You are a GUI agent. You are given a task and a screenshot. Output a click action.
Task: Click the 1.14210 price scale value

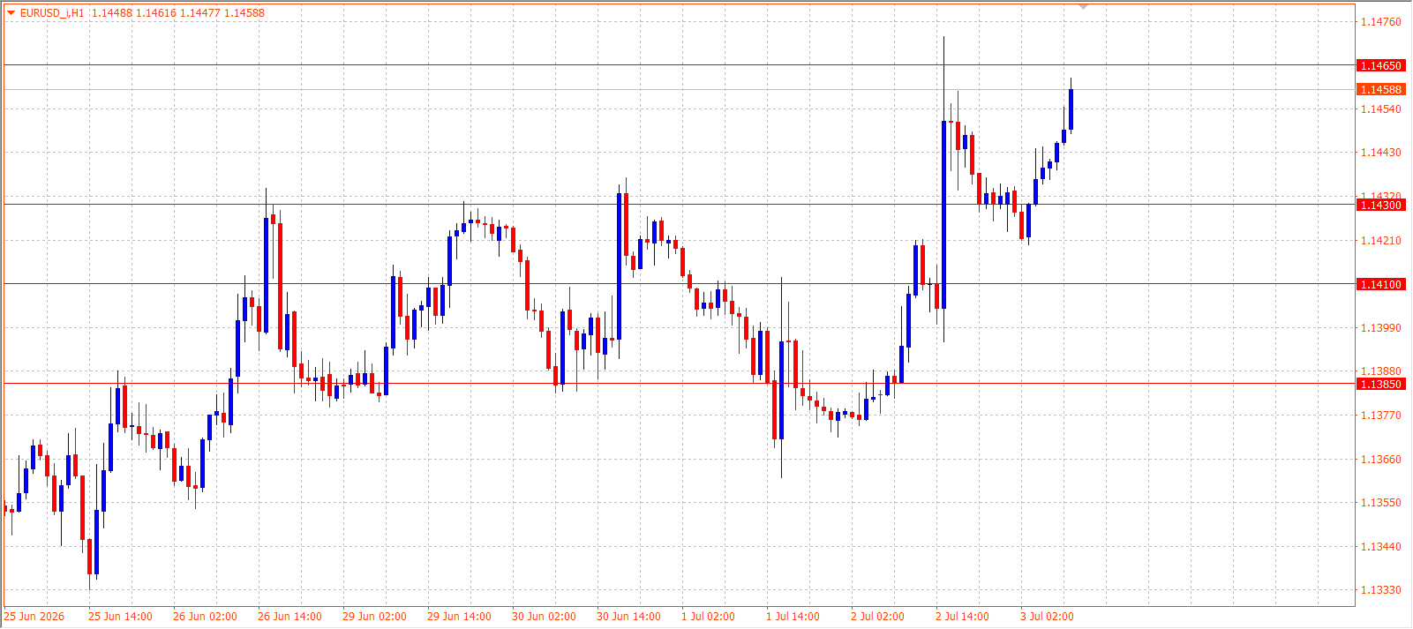tap(1380, 241)
